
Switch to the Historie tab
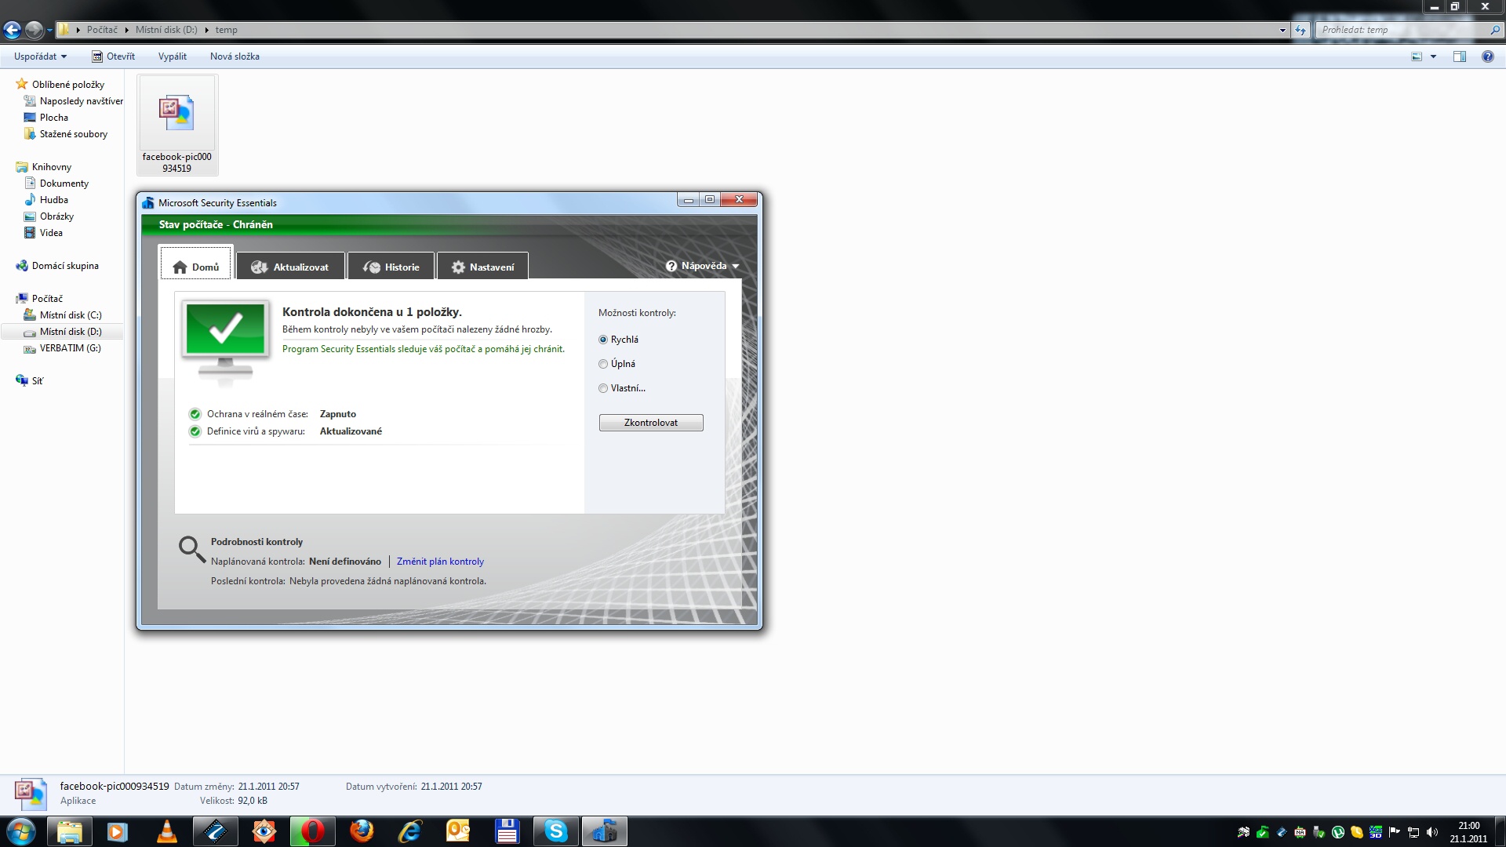point(391,267)
